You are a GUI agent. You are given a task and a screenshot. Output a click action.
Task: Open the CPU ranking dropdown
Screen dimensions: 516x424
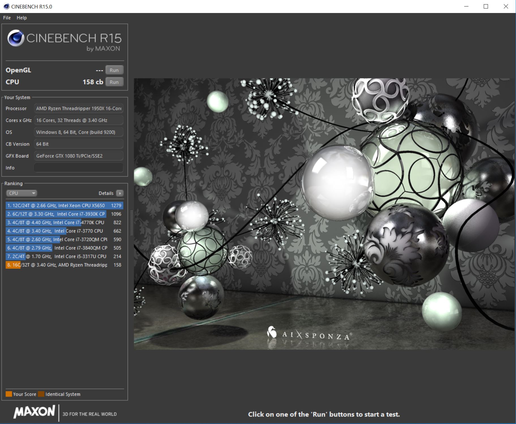point(22,193)
